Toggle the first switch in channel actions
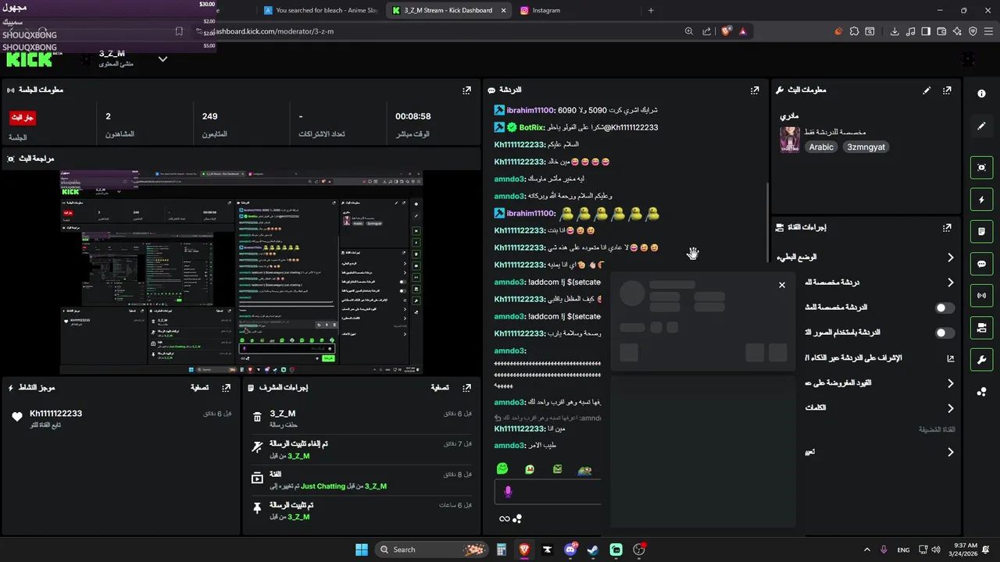The width and height of the screenshot is (1000, 562). point(945,308)
